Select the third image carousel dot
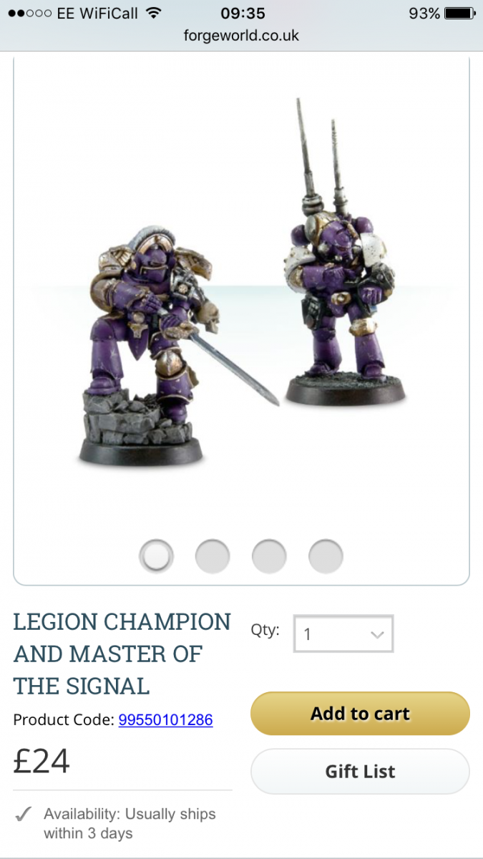Image resolution: width=483 pixels, height=859 pixels. (x=269, y=555)
